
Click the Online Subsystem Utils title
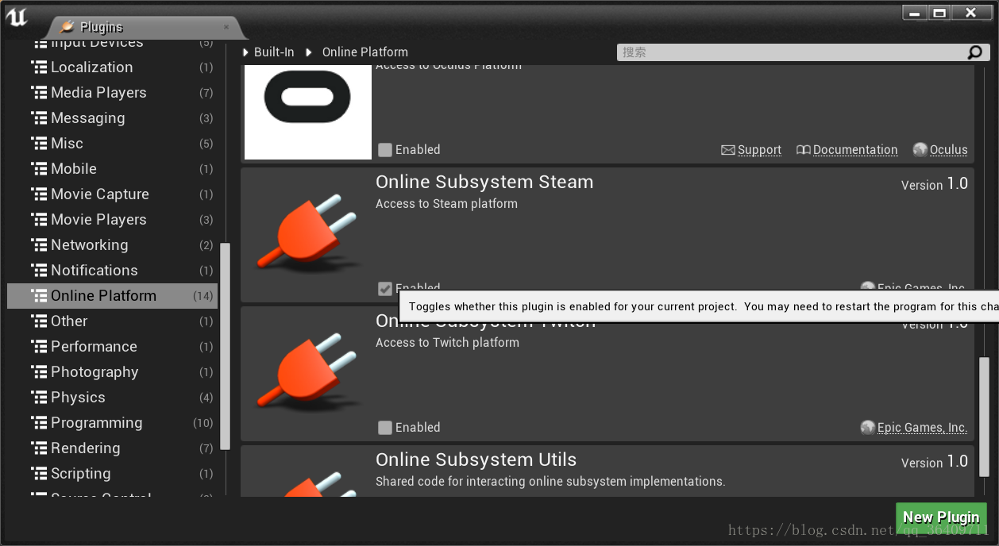pos(476,460)
